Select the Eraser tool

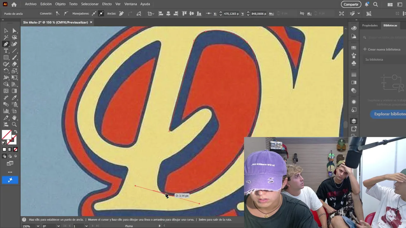click(x=14, y=64)
